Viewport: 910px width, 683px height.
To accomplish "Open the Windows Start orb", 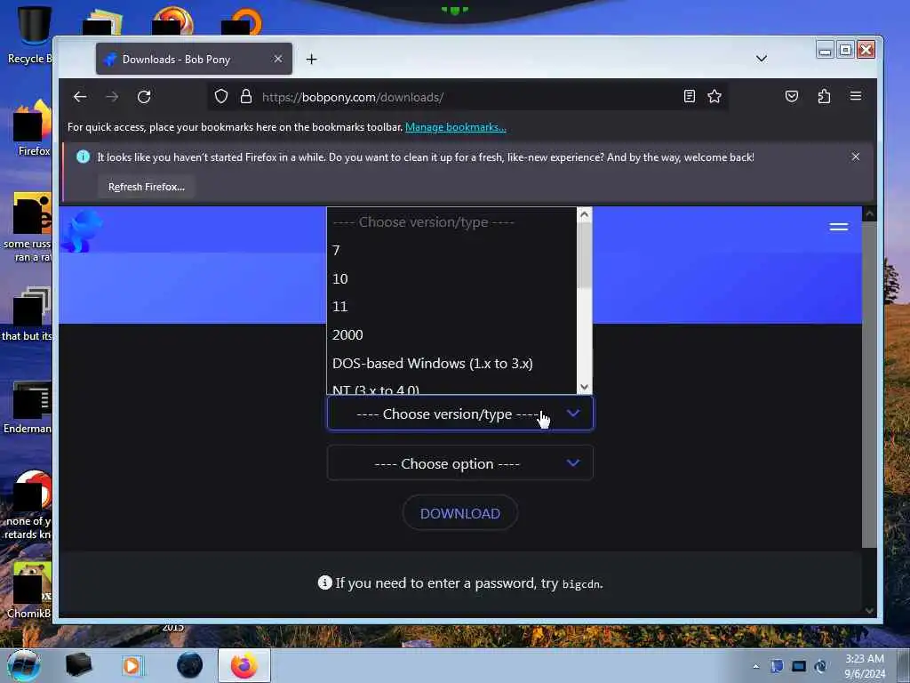I will (x=24, y=665).
